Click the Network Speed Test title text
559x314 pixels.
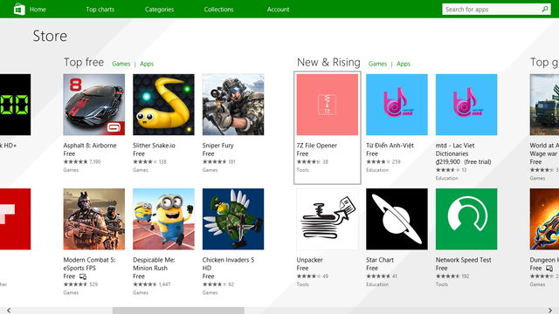click(x=464, y=260)
